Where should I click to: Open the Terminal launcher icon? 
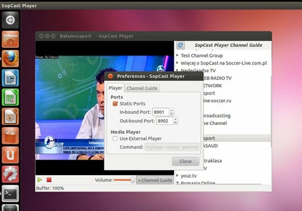[x=10, y=194]
